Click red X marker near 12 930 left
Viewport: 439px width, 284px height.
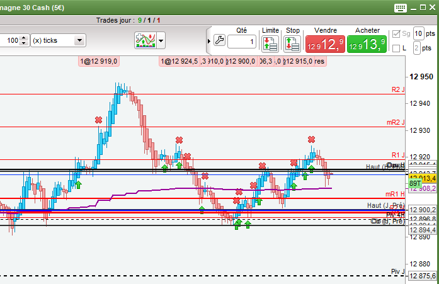click(x=98, y=120)
